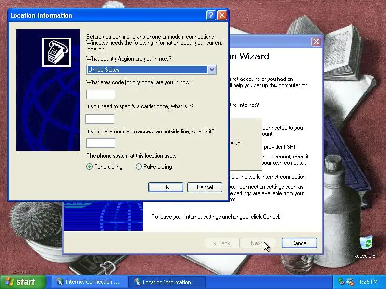
Task: Confirm location info with OK button
Action: [165, 187]
